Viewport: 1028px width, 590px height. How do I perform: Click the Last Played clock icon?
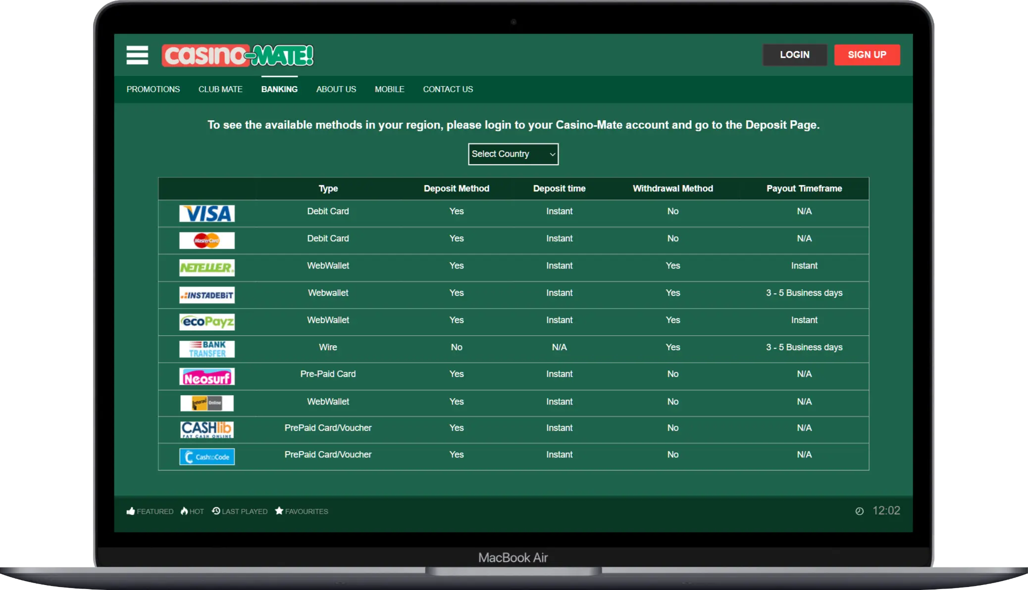tap(216, 511)
